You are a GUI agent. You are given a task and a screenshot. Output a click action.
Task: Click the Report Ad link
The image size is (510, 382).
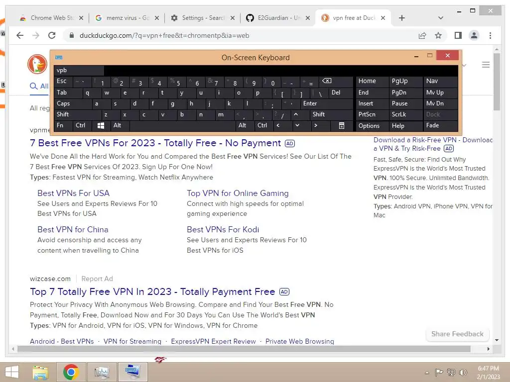tap(97, 279)
